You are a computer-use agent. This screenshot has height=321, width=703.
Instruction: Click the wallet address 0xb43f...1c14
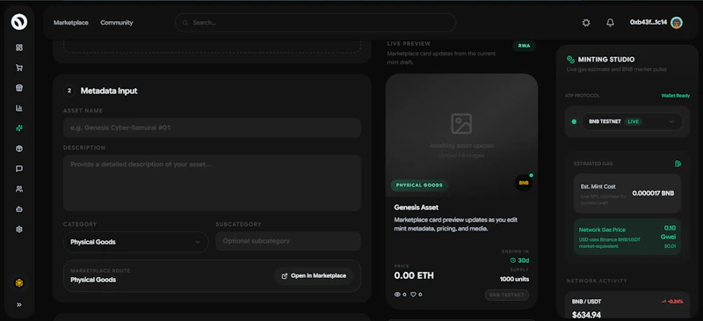tap(649, 23)
